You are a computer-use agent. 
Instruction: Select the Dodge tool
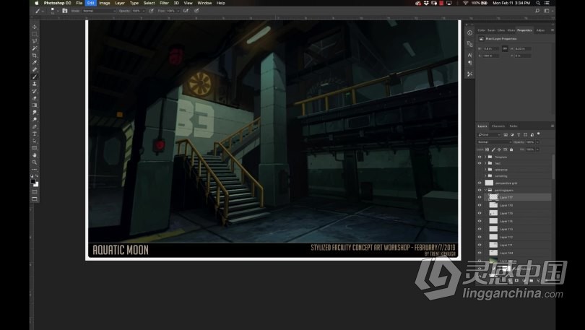coord(35,119)
